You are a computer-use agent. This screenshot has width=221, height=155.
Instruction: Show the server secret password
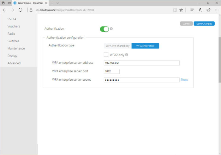point(184,80)
